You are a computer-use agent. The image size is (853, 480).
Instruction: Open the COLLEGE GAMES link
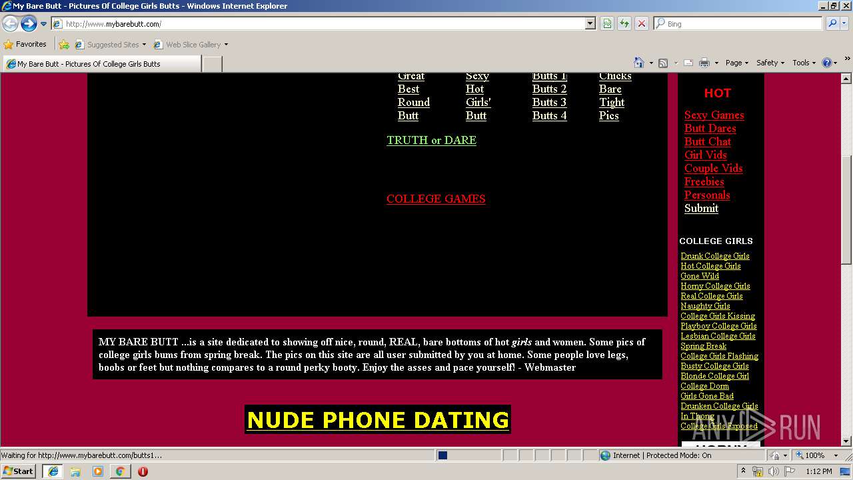[436, 199]
